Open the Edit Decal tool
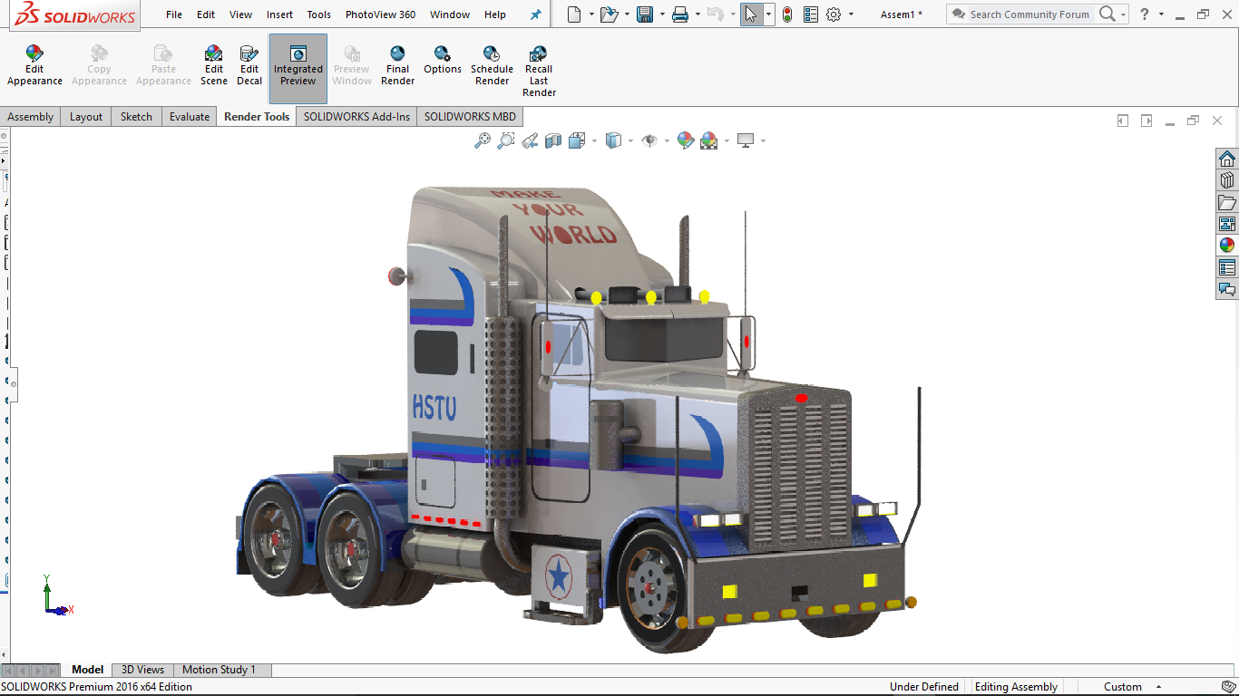Screen dimensions: 1239x696 (x=249, y=65)
